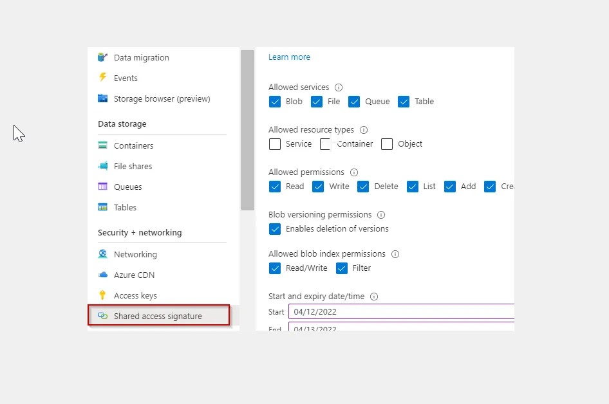The width and height of the screenshot is (609, 404).
Task: Disable the Delete permission checkbox
Action: click(x=363, y=187)
